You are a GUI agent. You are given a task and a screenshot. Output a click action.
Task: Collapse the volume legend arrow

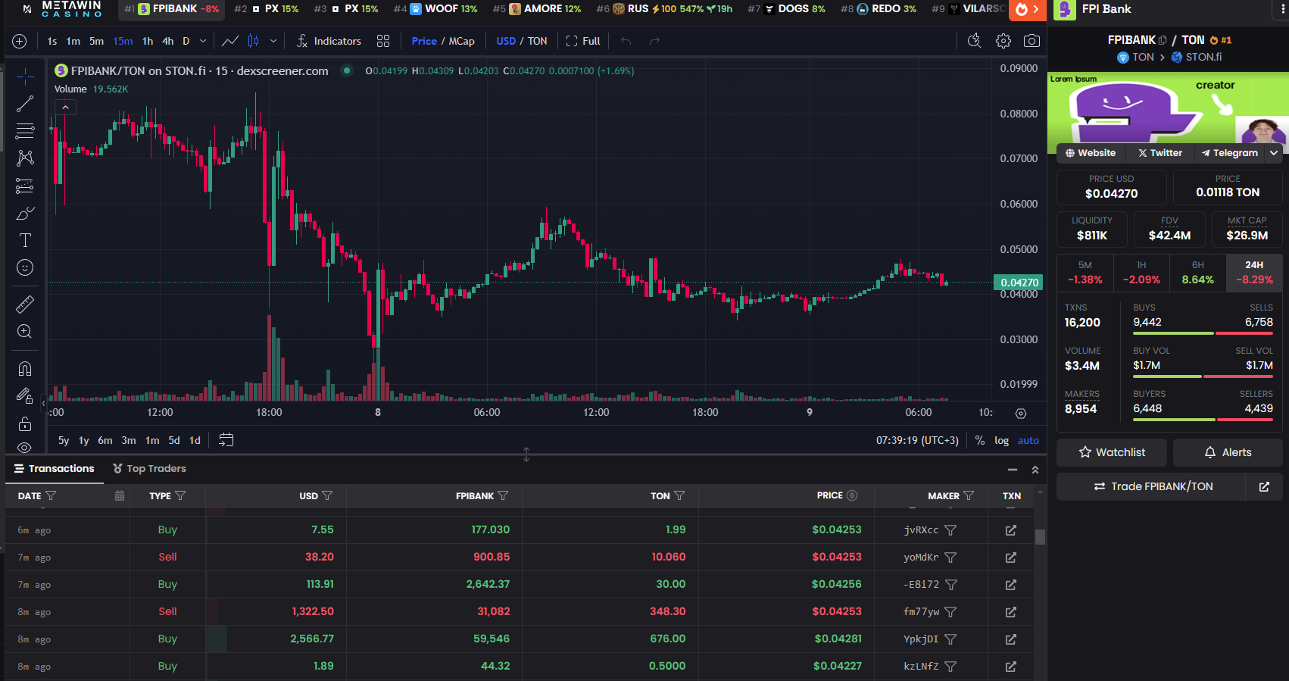tap(66, 108)
